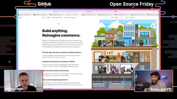Open the Custom storefronts nav item
Viewport: 177px width, 99px height.
[x=57, y=18]
